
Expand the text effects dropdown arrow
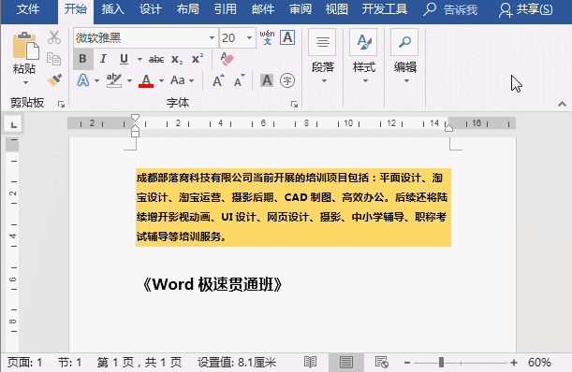(x=96, y=80)
